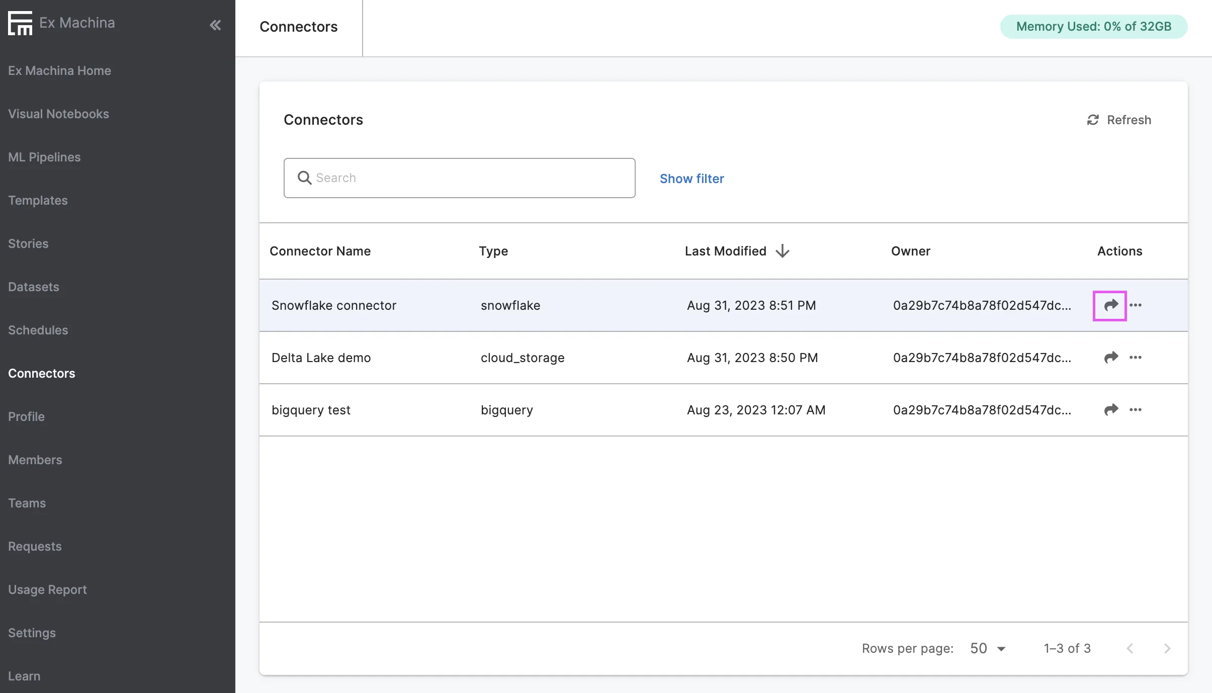Share the bigquery test connector

point(1110,410)
